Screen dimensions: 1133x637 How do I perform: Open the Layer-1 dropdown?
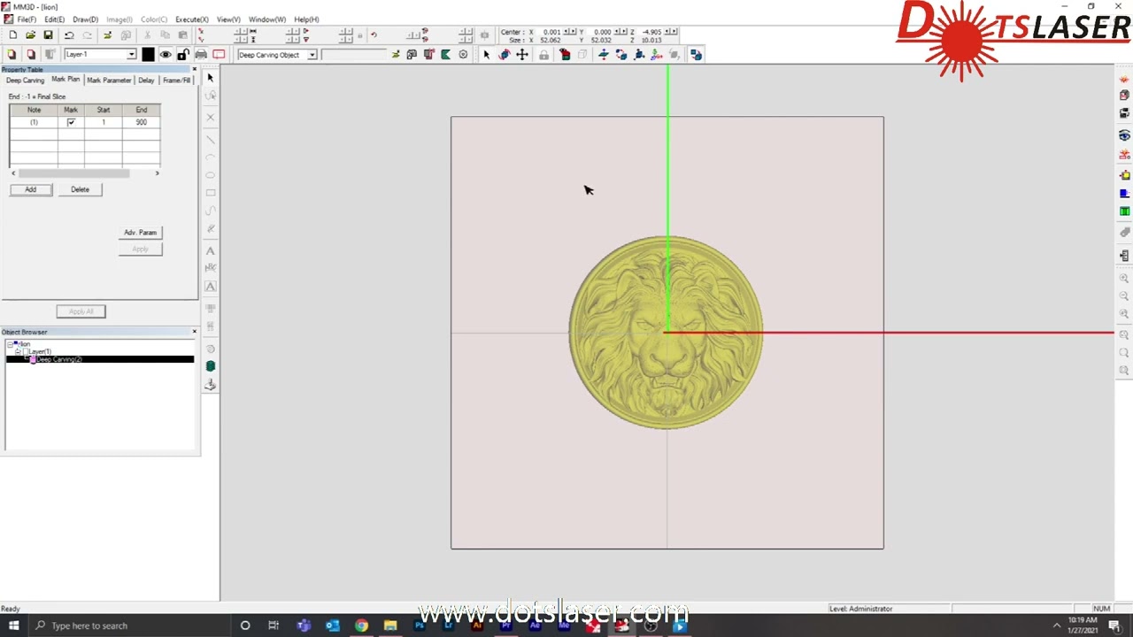(x=131, y=55)
